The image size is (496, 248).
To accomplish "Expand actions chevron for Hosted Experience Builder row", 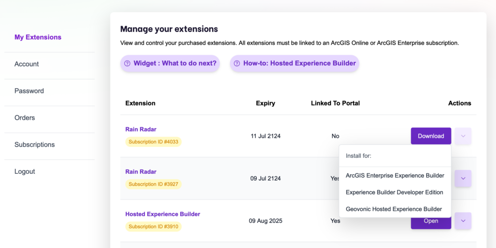I will click(463, 221).
